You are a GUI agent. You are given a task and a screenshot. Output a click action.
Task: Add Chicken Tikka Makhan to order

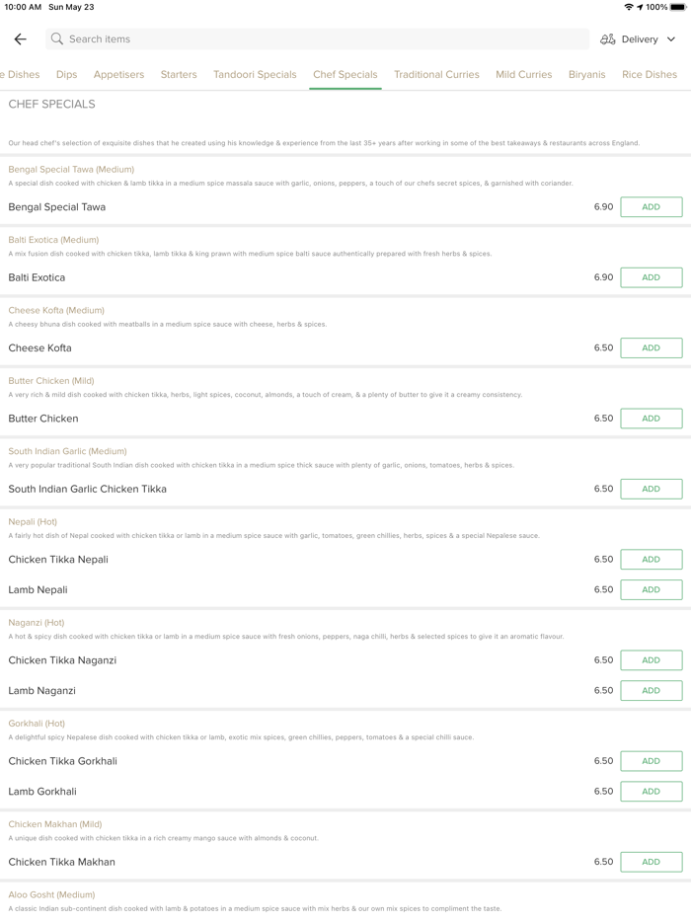(651, 862)
